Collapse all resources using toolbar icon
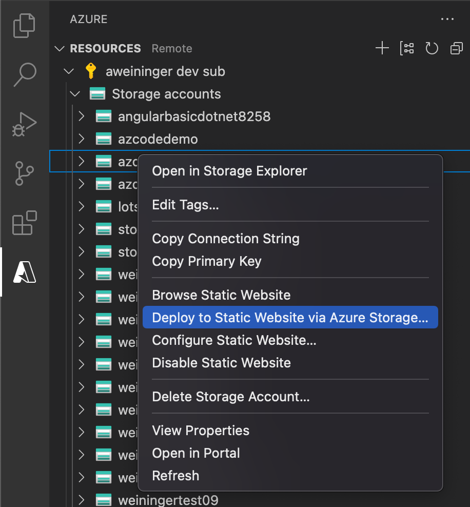Image resolution: width=470 pixels, height=507 pixels. coord(457,48)
